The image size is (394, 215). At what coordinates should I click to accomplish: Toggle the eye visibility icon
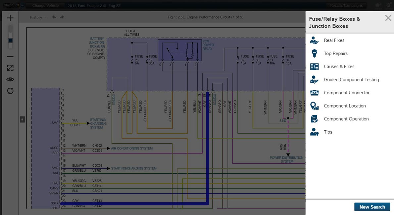click(10, 79)
